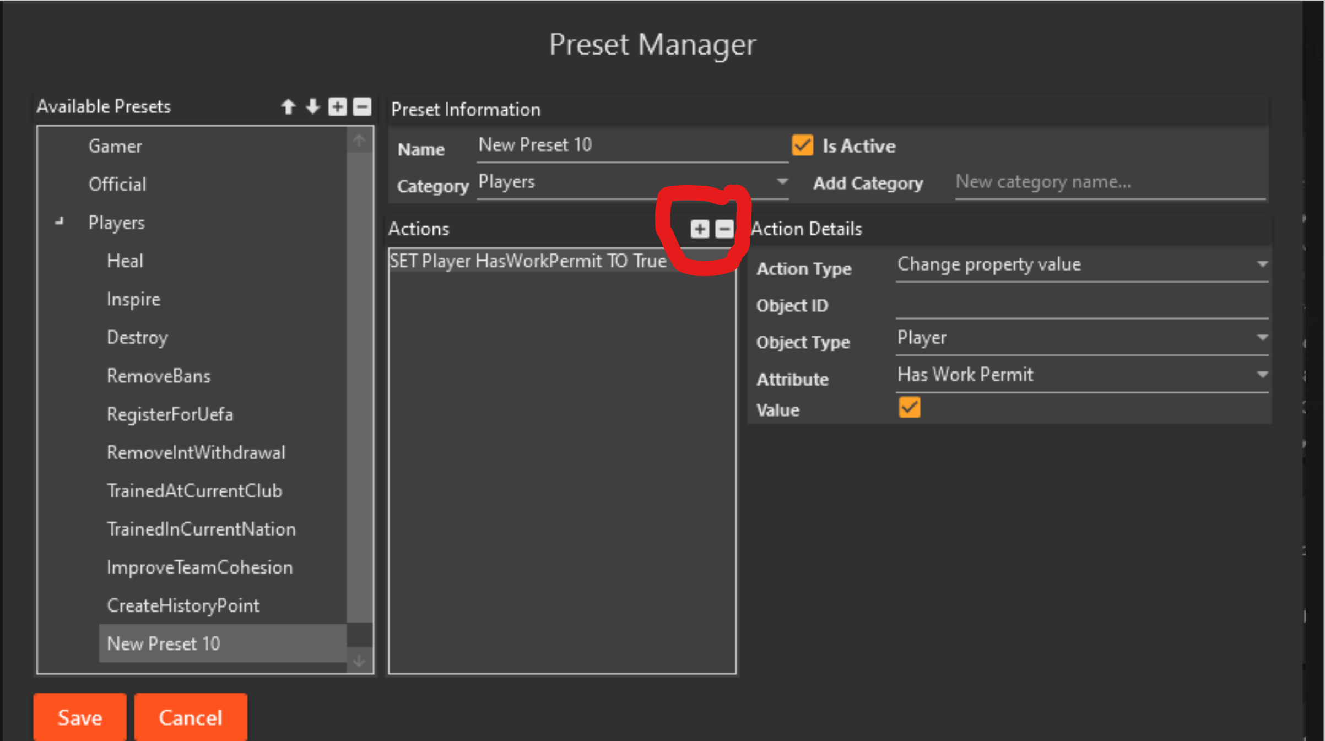1325x741 pixels.
Task: Remove selected preset with minus icon
Action: 362,107
